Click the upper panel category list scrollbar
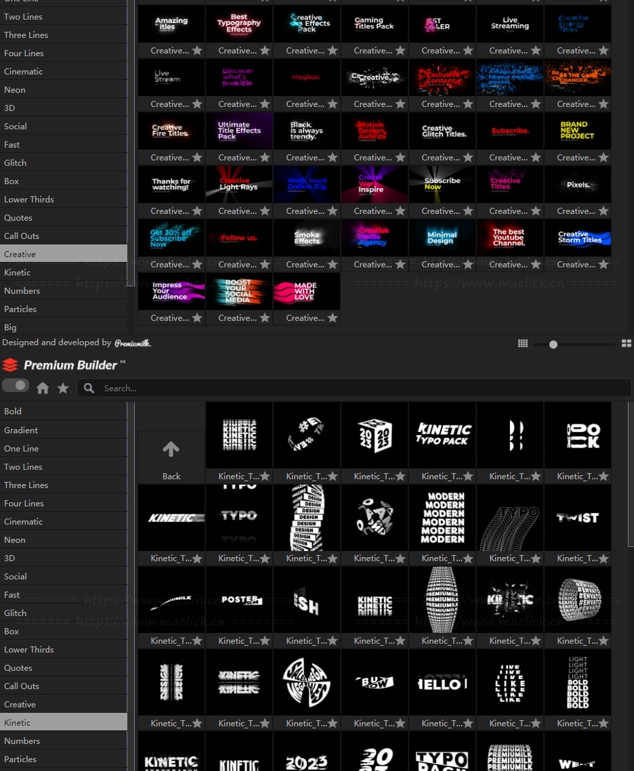Viewport: 634px width, 771px height. click(x=130, y=143)
